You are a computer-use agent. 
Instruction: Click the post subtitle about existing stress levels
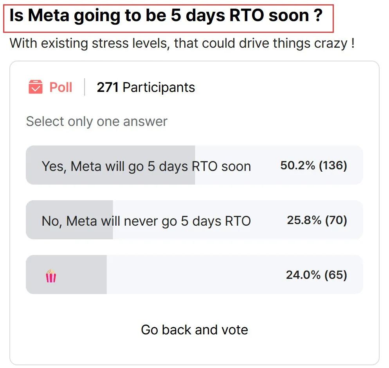point(182,43)
